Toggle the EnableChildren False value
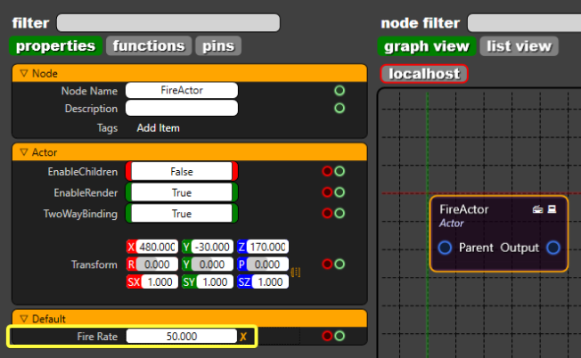The width and height of the screenshot is (581, 358). coord(182,171)
